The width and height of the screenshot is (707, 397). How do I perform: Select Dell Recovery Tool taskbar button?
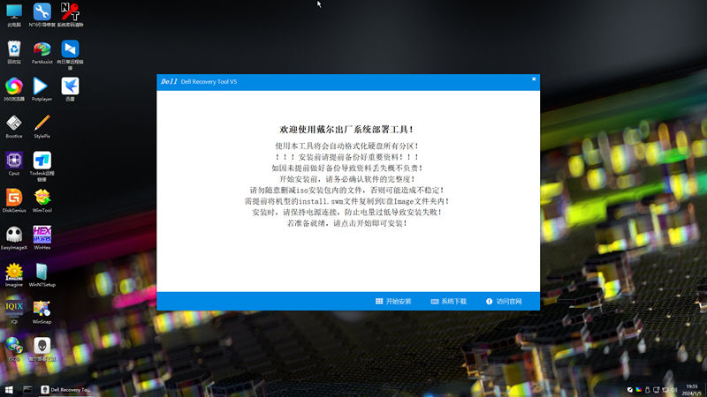click(65, 390)
